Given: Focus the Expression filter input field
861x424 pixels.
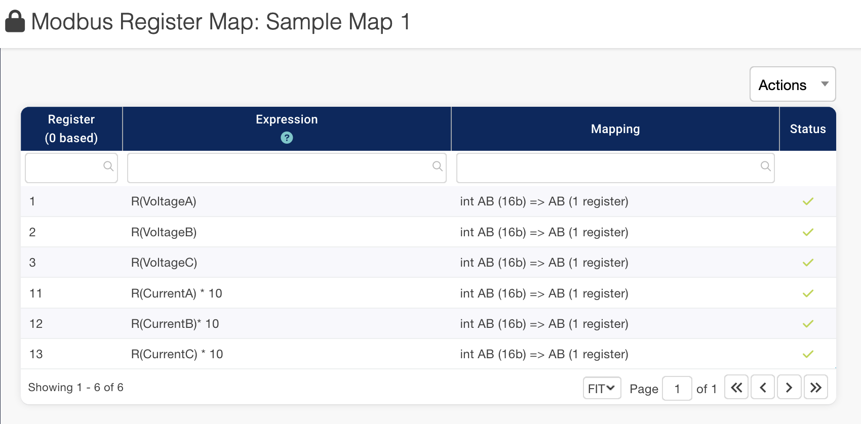Looking at the screenshot, I should [280, 168].
